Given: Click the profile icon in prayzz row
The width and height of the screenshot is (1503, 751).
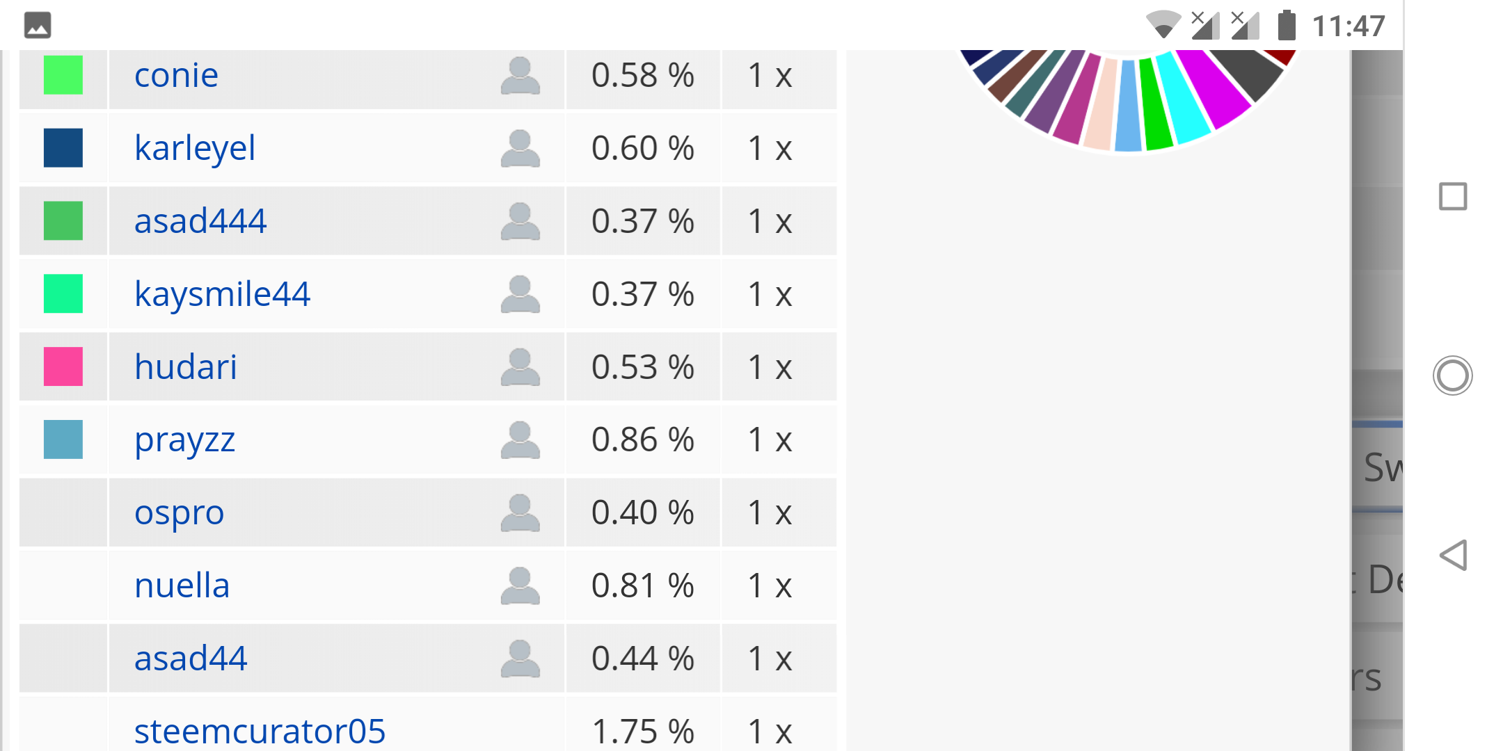Looking at the screenshot, I should [520, 439].
